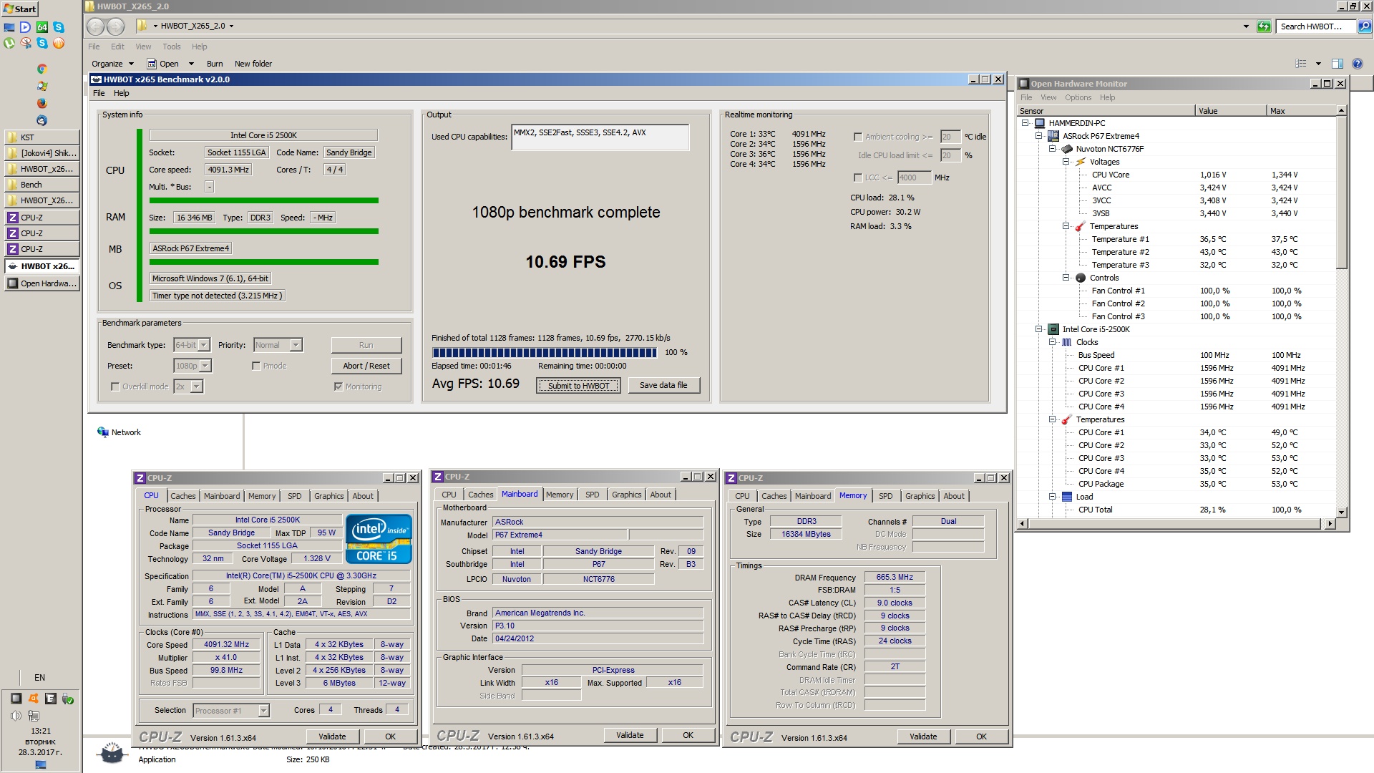Click the Explorer forward navigation arrow

click(x=116, y=26)
